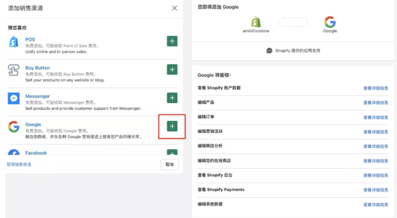Screen dimensions: 397x218
Task: View details for 编辑营销活动
Action: (x=376, y=132)
